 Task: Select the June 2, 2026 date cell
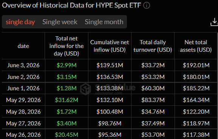click(x=23, y=77)
